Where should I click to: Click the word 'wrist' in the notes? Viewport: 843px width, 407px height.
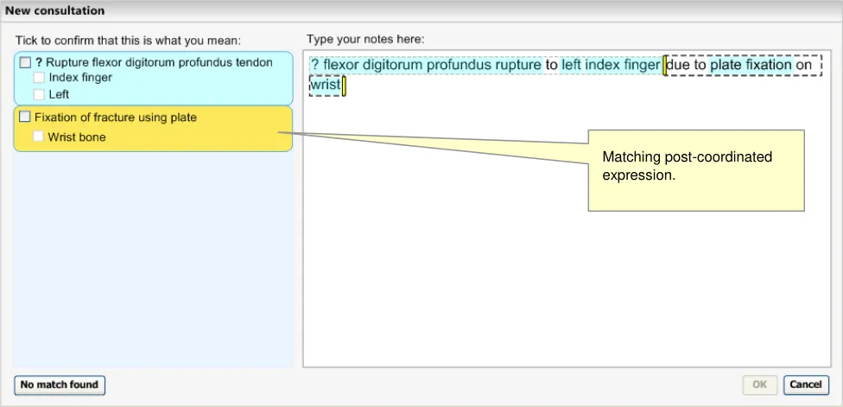click(x=325, y=85)
